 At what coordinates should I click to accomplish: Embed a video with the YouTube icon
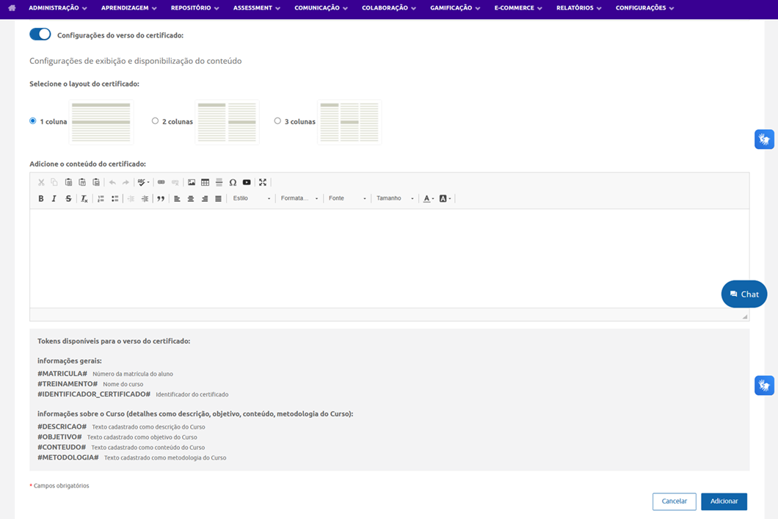coord(247,183)
